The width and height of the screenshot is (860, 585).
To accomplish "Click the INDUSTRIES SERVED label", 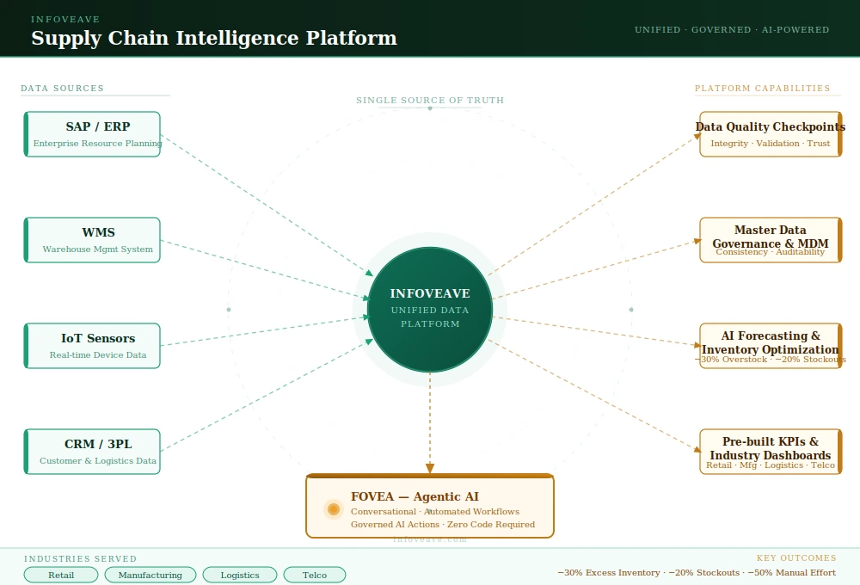I will coord(80,558).
